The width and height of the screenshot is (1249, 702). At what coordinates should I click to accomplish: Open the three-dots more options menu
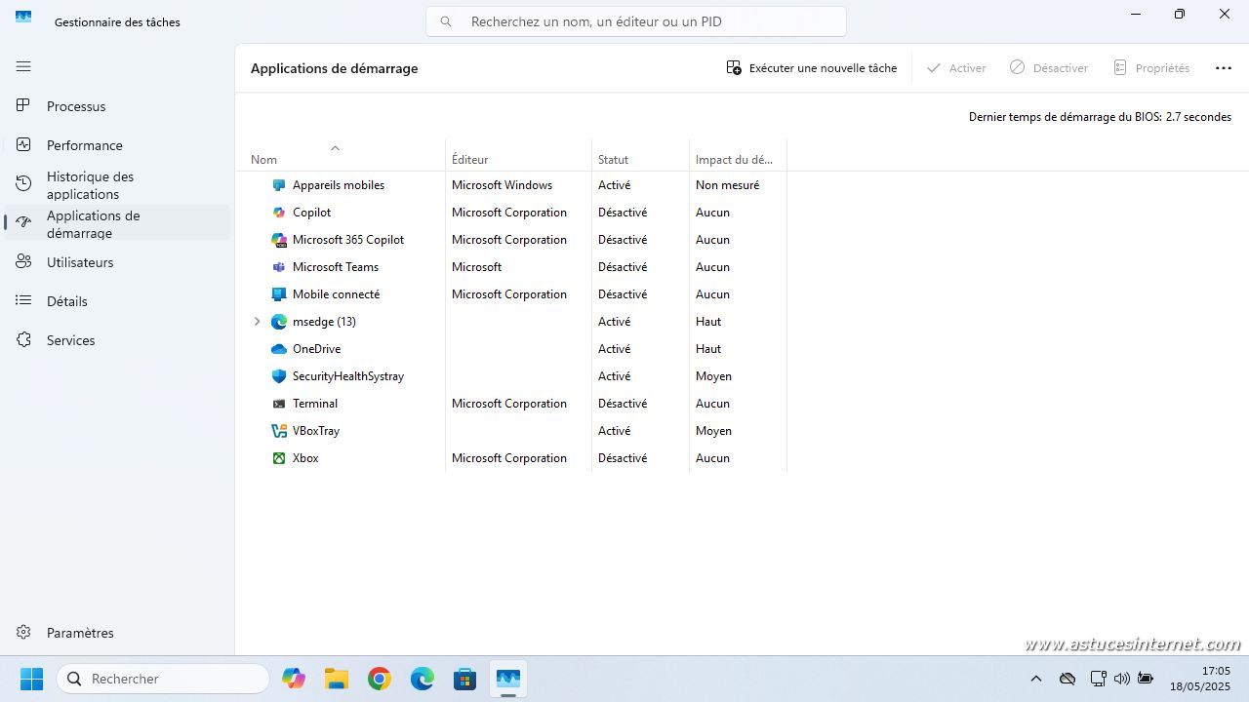1224,68
